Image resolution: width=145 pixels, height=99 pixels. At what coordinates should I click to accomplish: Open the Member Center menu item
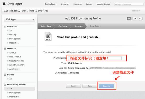pyautogui.click(x=103, y=4)
